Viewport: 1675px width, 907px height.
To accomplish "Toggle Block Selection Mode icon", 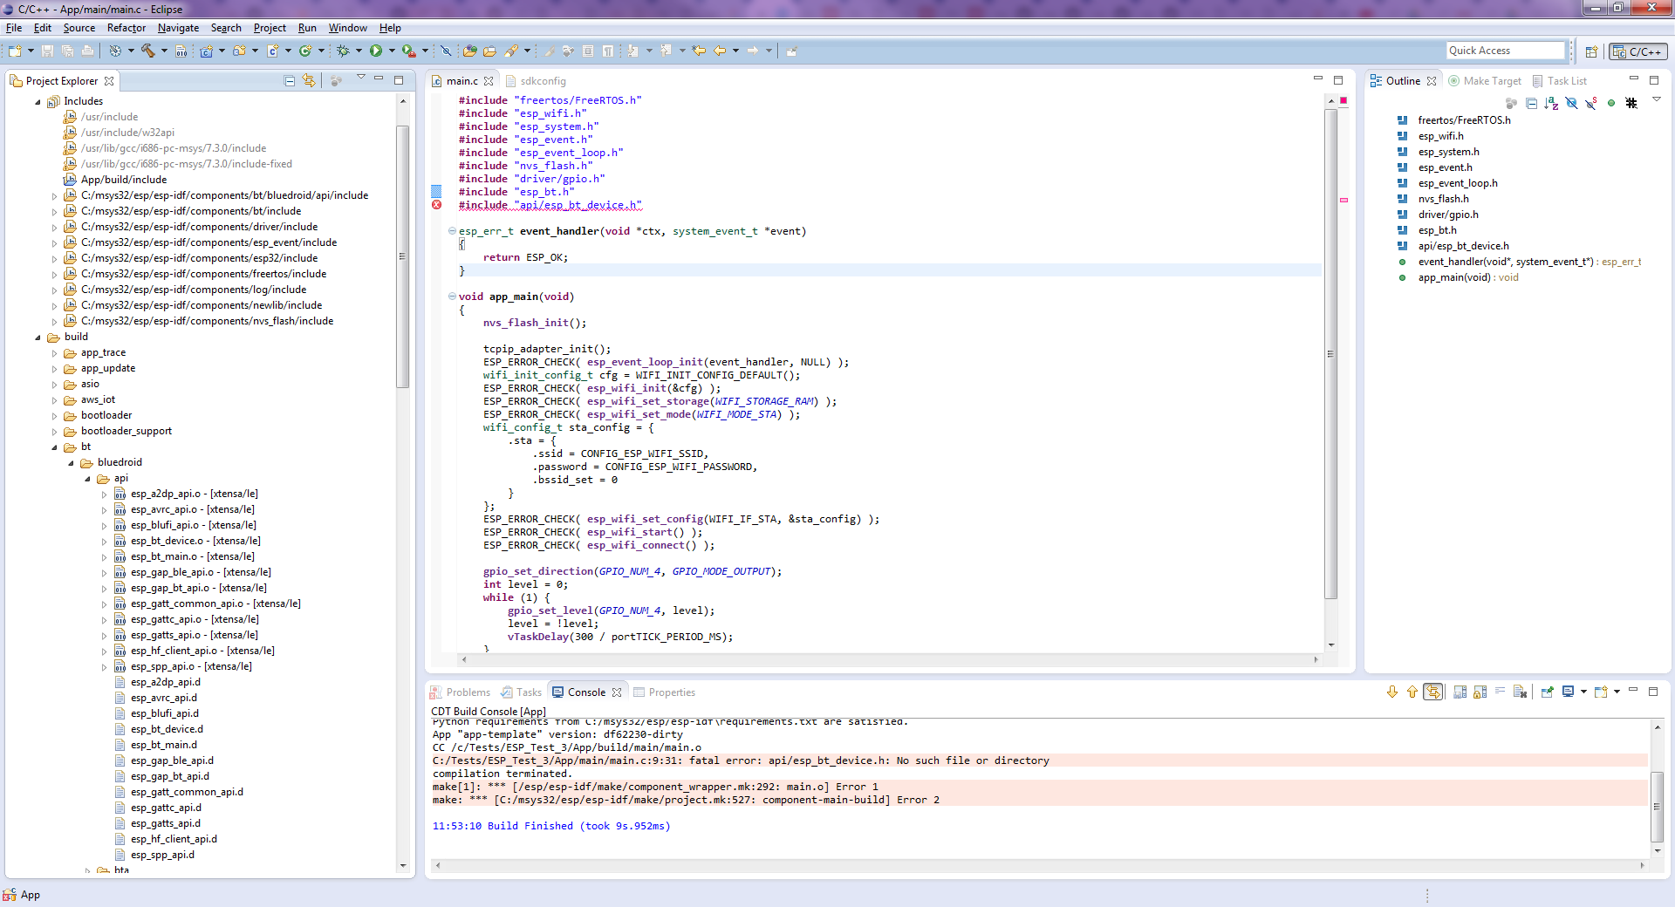I will pos(588,51).
